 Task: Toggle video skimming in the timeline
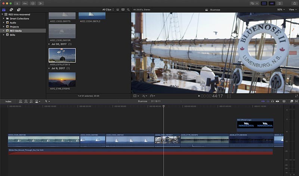coord(263,101)
